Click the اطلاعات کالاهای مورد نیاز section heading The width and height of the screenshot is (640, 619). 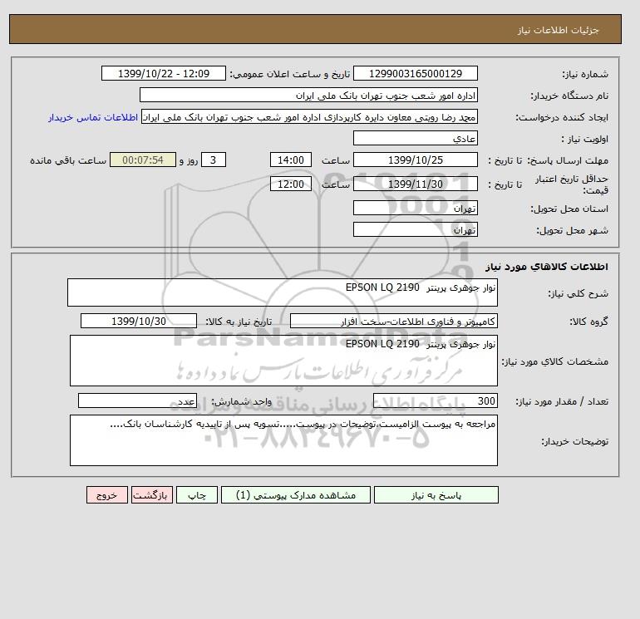pos(547,267)
